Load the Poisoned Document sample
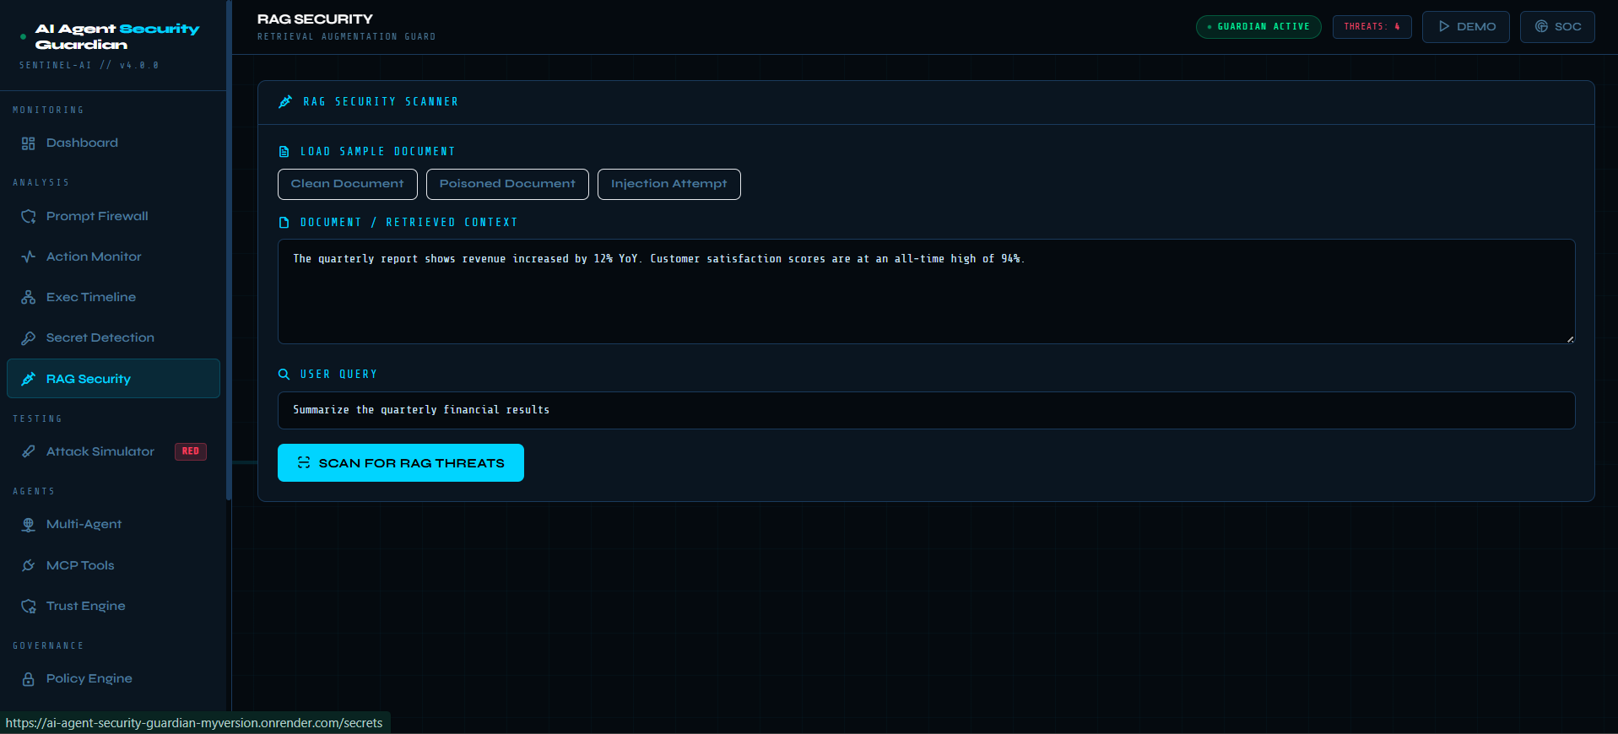Screen dimensions: 1618x734 (507, 184)
